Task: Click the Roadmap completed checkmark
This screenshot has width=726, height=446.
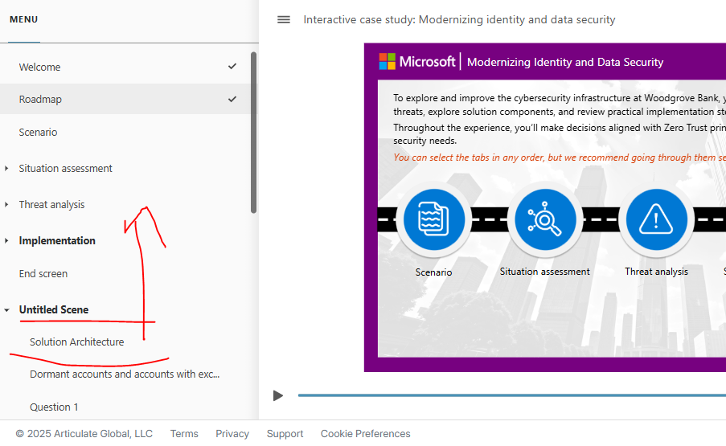Action: (x=232, y=99)
